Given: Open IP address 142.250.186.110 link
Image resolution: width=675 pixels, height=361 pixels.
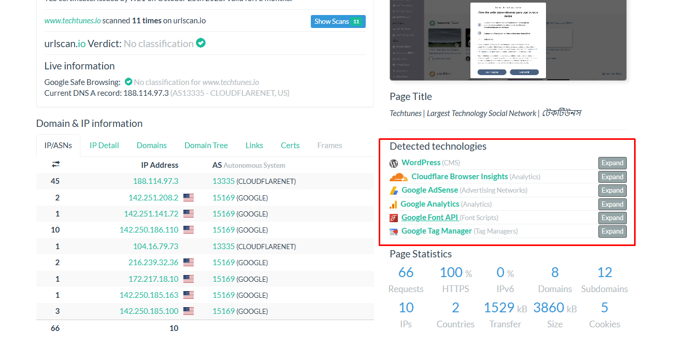Looking at the screenshot, I should [149, 229].
